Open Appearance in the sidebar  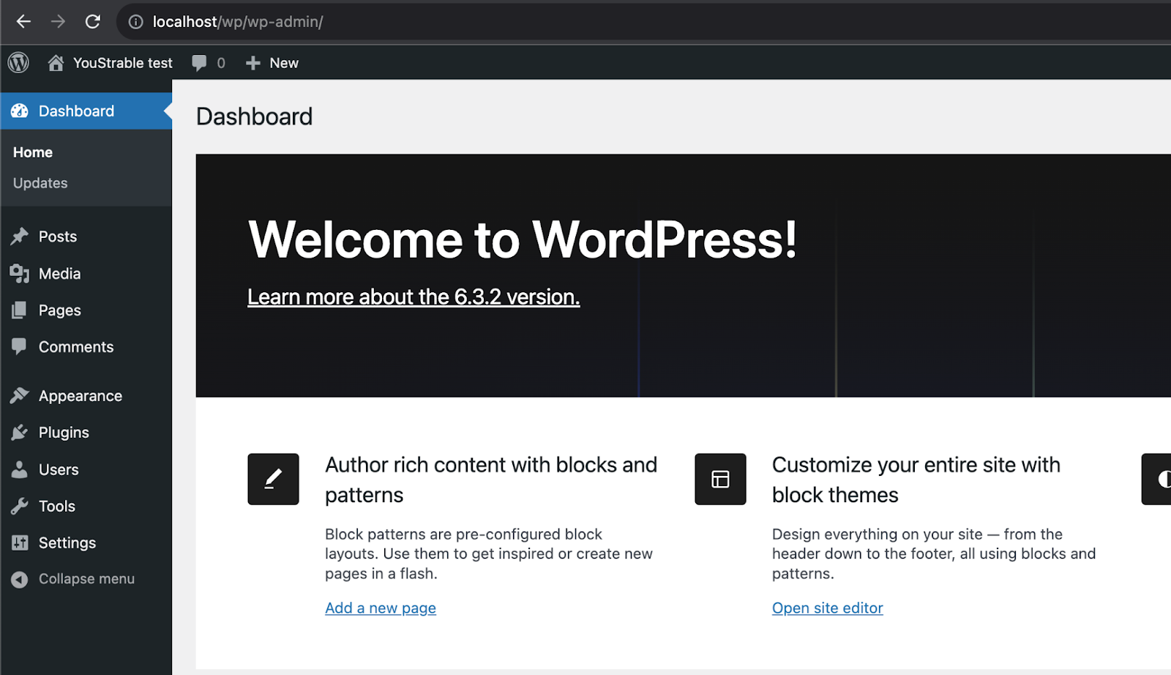tap(80, 396)
